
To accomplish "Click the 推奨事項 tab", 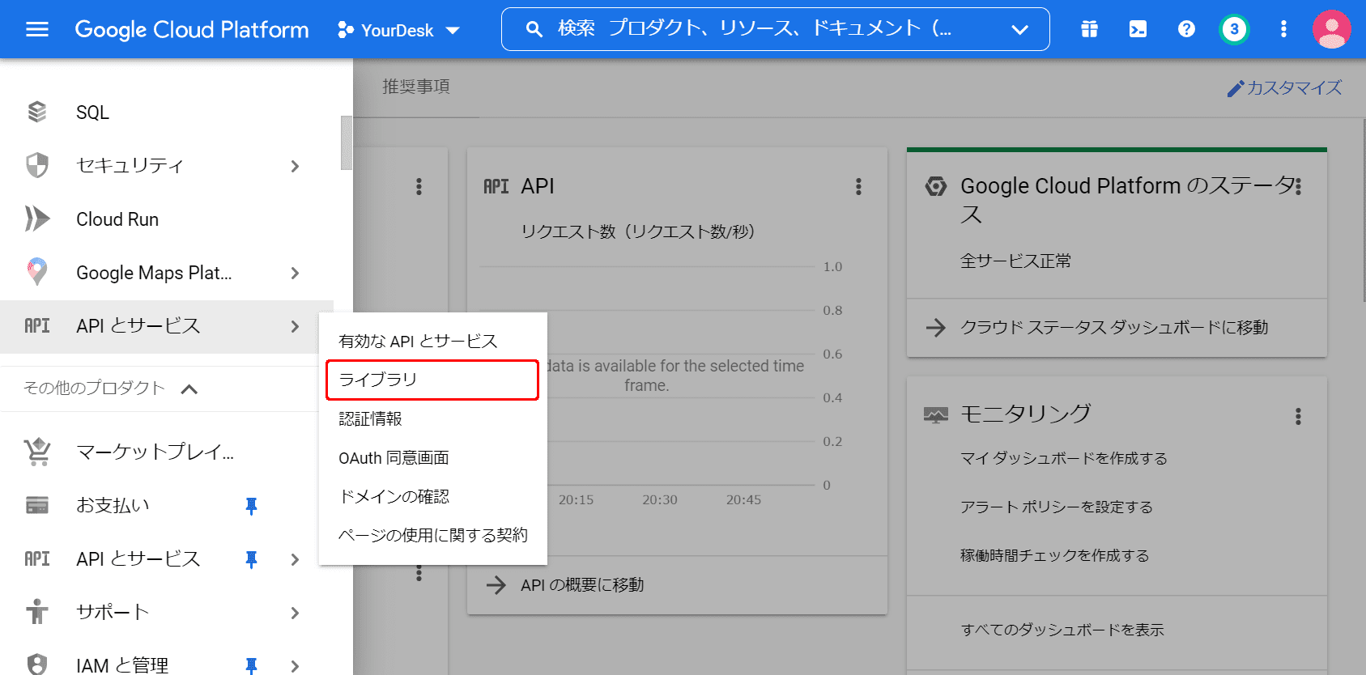I will pos(416,87).
